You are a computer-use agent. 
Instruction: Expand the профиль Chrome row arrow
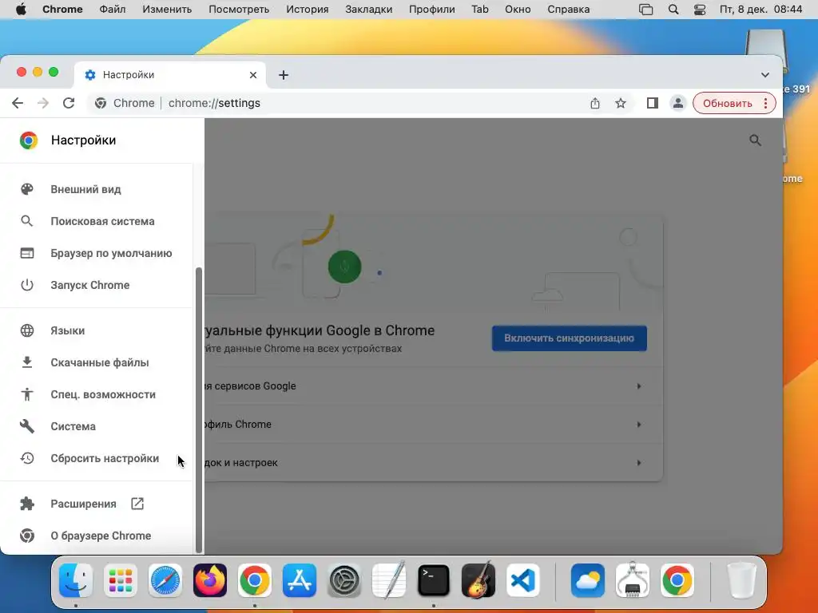coord(638,425)
